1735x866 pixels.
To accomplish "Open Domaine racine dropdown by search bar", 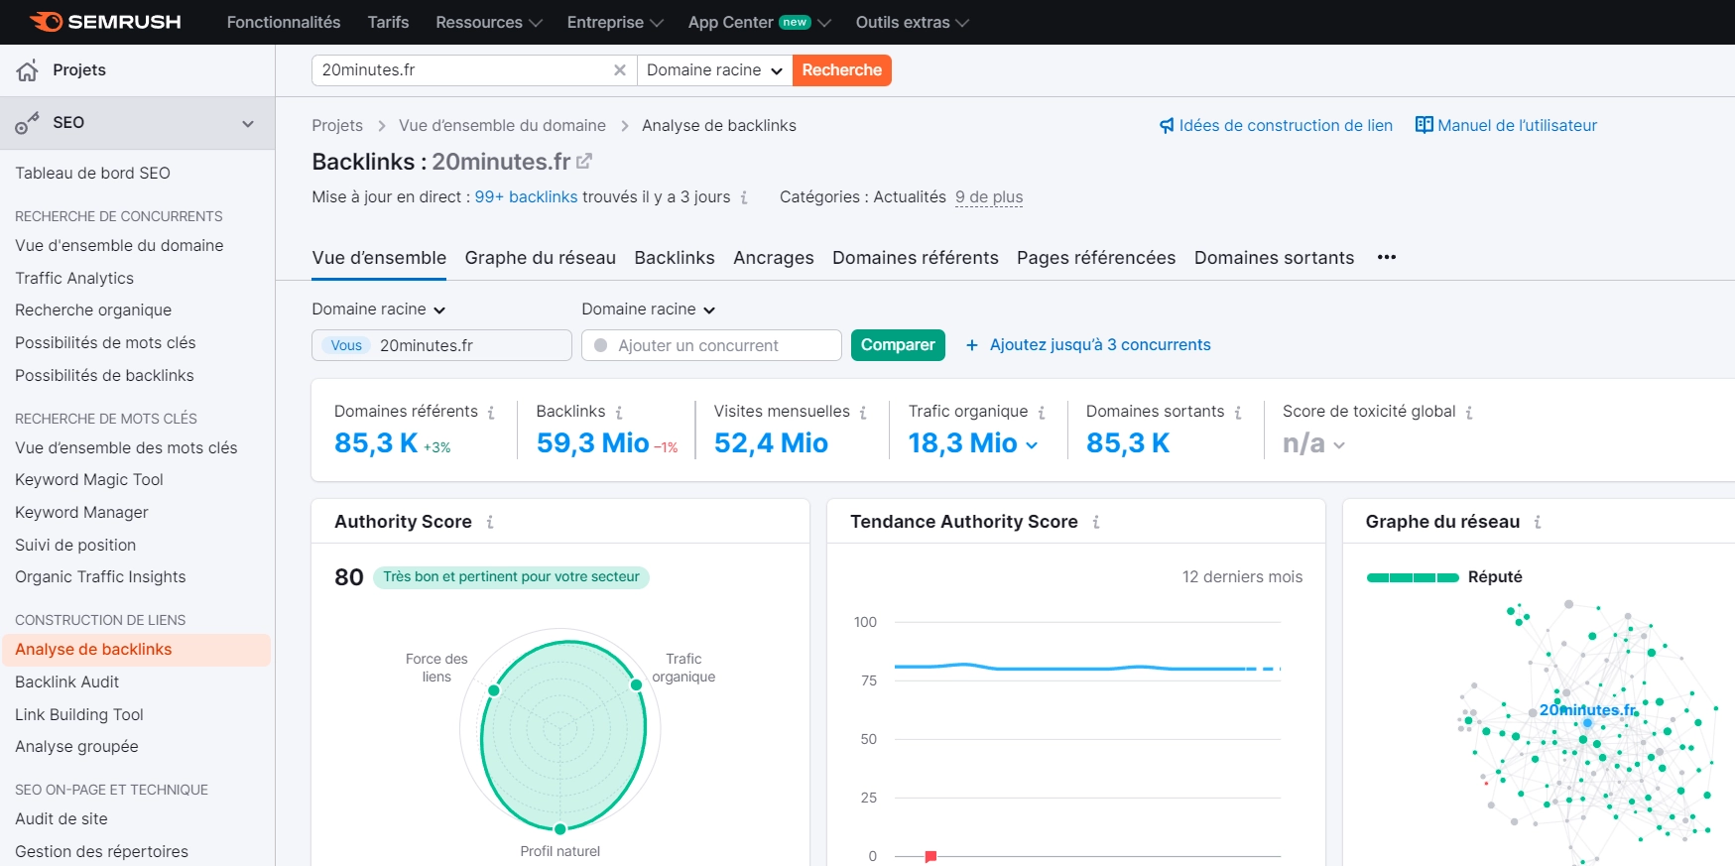I will [714, 70].
